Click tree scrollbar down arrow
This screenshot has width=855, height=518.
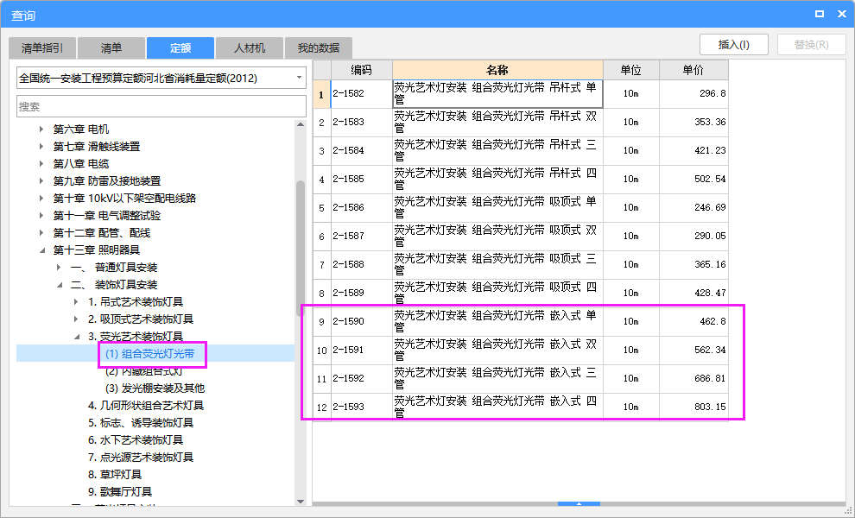pyautogui.click(x=301, y=502)
